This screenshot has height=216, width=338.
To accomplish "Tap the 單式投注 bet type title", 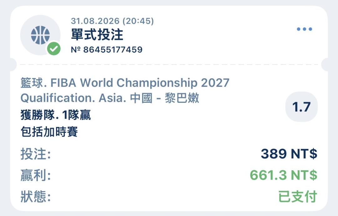I will click(97, 34).
